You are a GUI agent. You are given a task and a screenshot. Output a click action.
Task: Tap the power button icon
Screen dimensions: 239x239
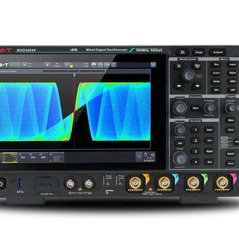pyautogui.click(x=1, y=183)
